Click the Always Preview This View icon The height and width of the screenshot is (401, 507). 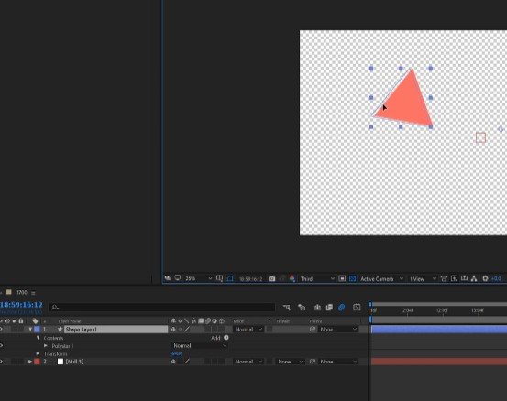(x=168, y=278)
